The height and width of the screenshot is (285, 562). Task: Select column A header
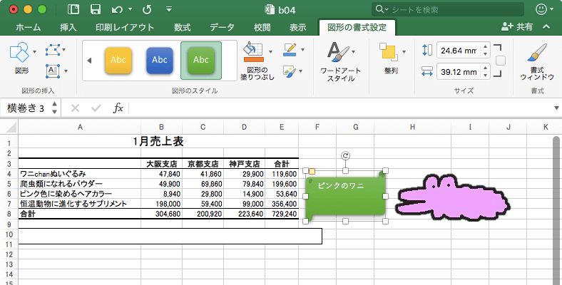pyautogui.click(x=80, y=127)
